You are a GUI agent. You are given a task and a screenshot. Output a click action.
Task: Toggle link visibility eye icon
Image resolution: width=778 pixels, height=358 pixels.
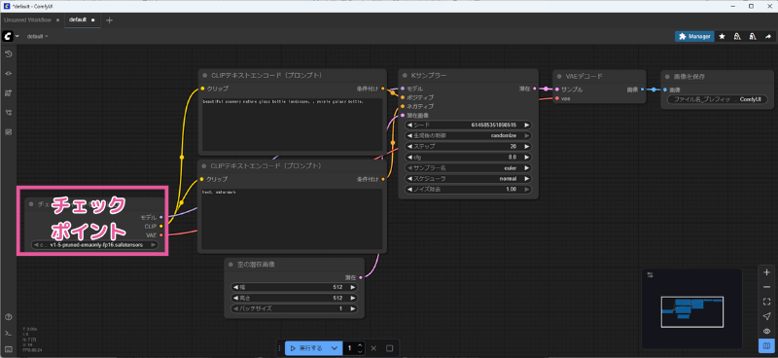(x=766, y=331)
